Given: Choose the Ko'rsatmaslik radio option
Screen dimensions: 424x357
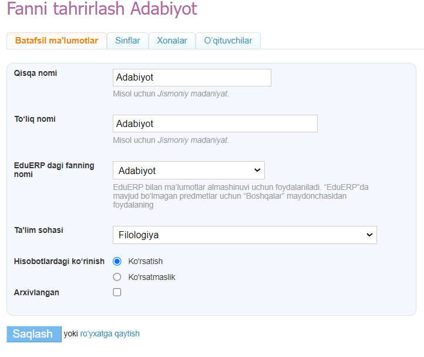Looking at the screenshot, I should [x=117, y=277].
